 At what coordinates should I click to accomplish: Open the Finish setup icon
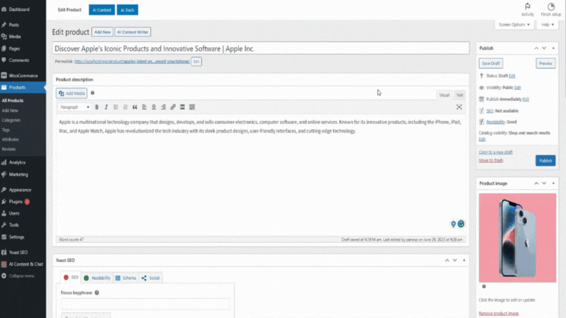pyautogui.click(x=551, y=10)
